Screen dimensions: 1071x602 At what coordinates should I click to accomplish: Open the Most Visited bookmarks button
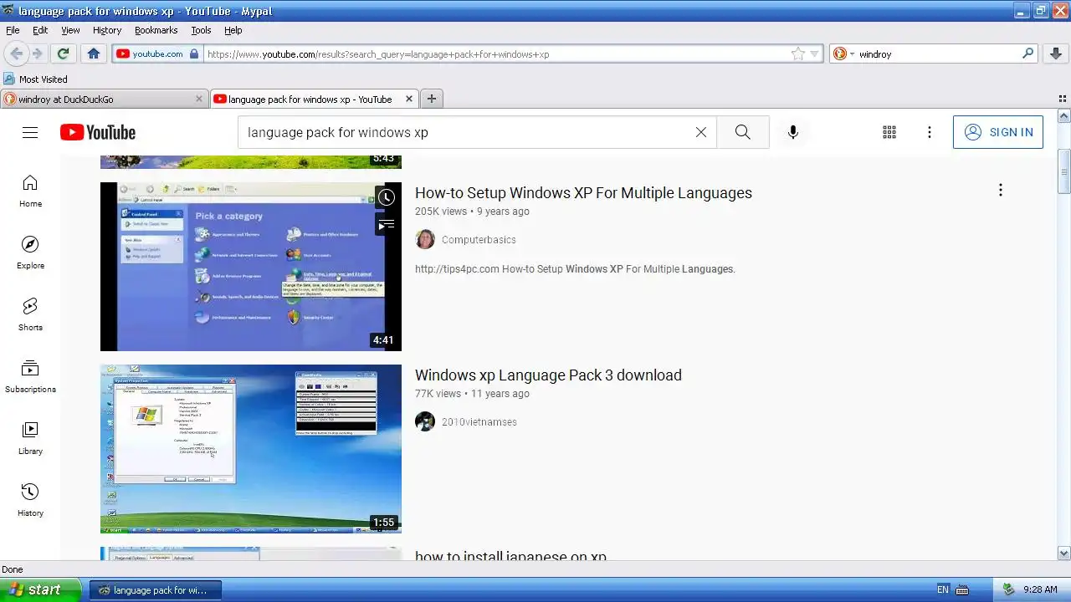click(x=36, y=79)
